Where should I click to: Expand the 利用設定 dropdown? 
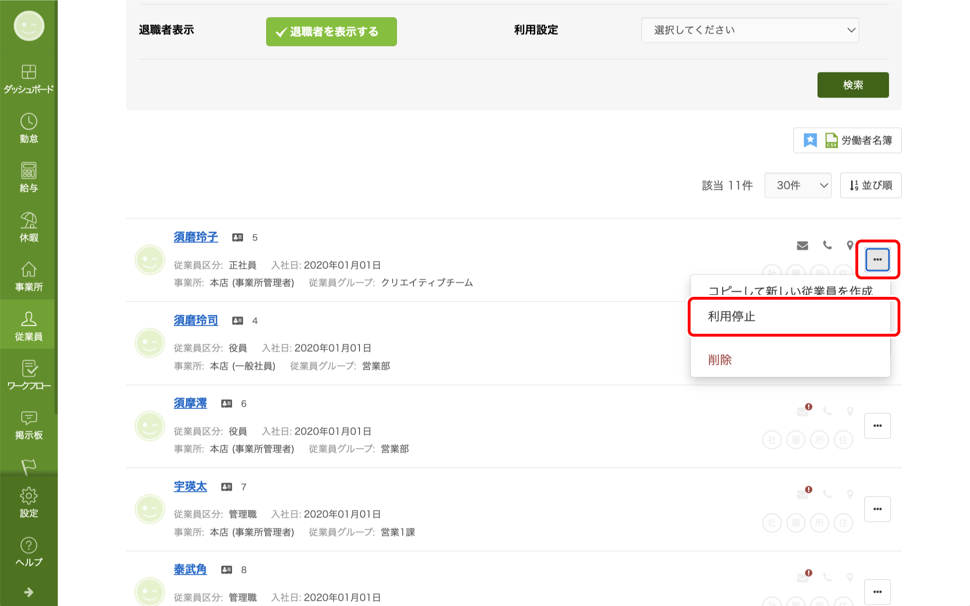click(x=749, y=30)
